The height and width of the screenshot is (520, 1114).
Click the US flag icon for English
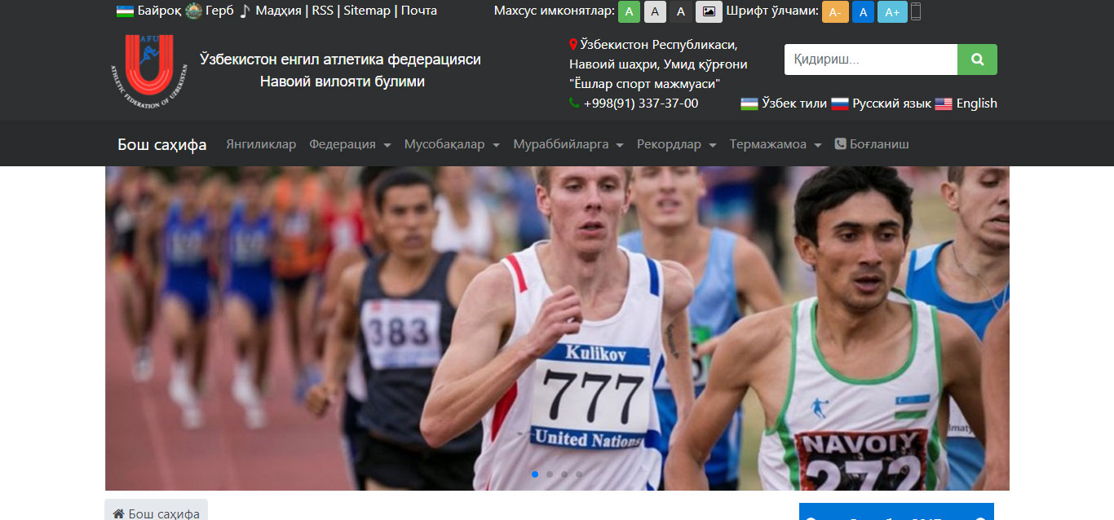(x=944, y=104)
